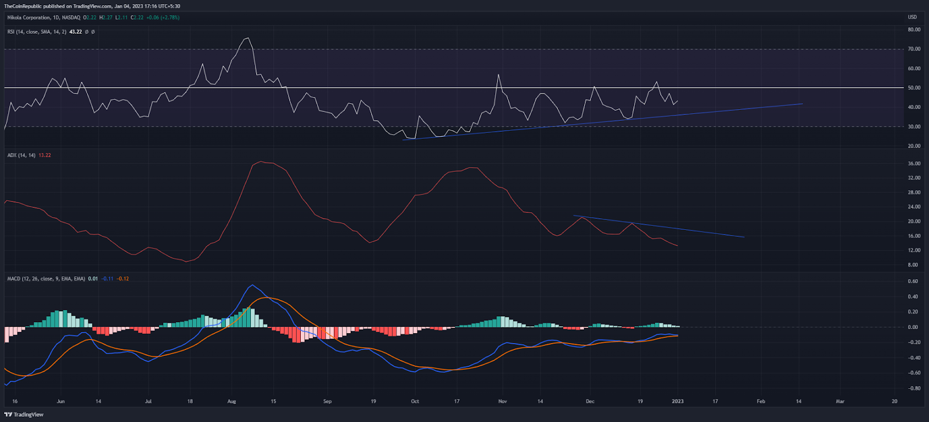
Task: Click the '2023' date label on time axis
Action: click(678, 402)
